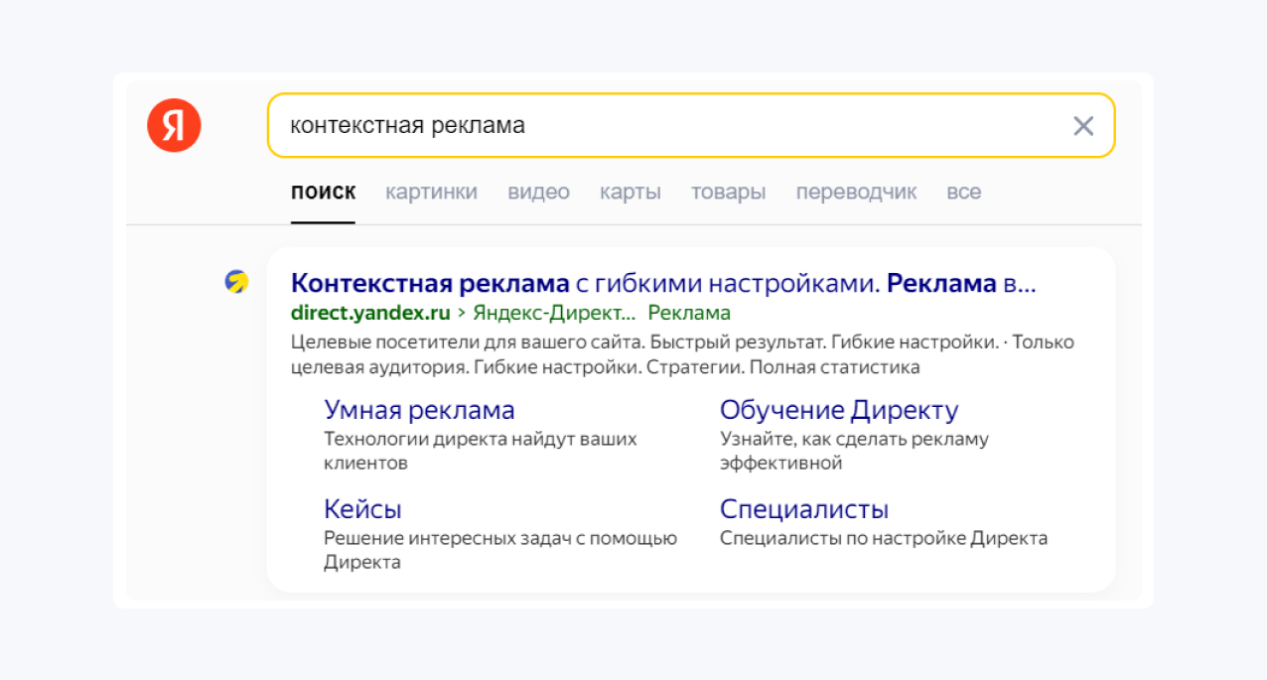Go to the карты tab

tap(631, 192)
